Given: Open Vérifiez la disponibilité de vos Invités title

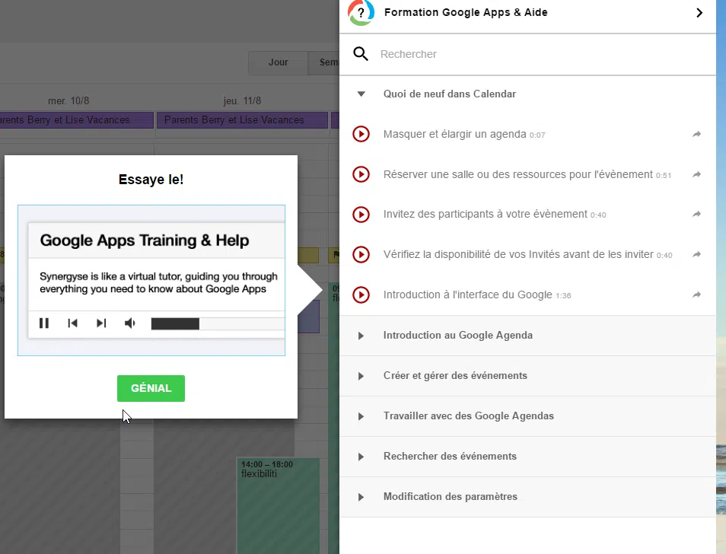Looking at the screenshot, I should 518,255.
